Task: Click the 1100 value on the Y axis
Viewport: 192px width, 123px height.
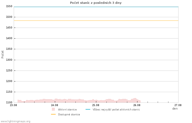Action: point(9,102)
